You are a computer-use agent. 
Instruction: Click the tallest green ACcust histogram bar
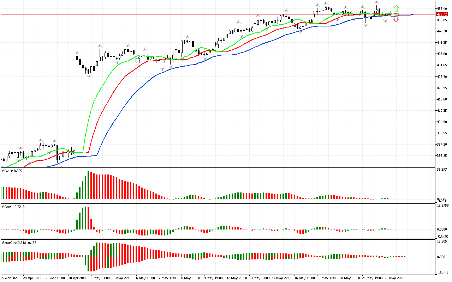85,218
